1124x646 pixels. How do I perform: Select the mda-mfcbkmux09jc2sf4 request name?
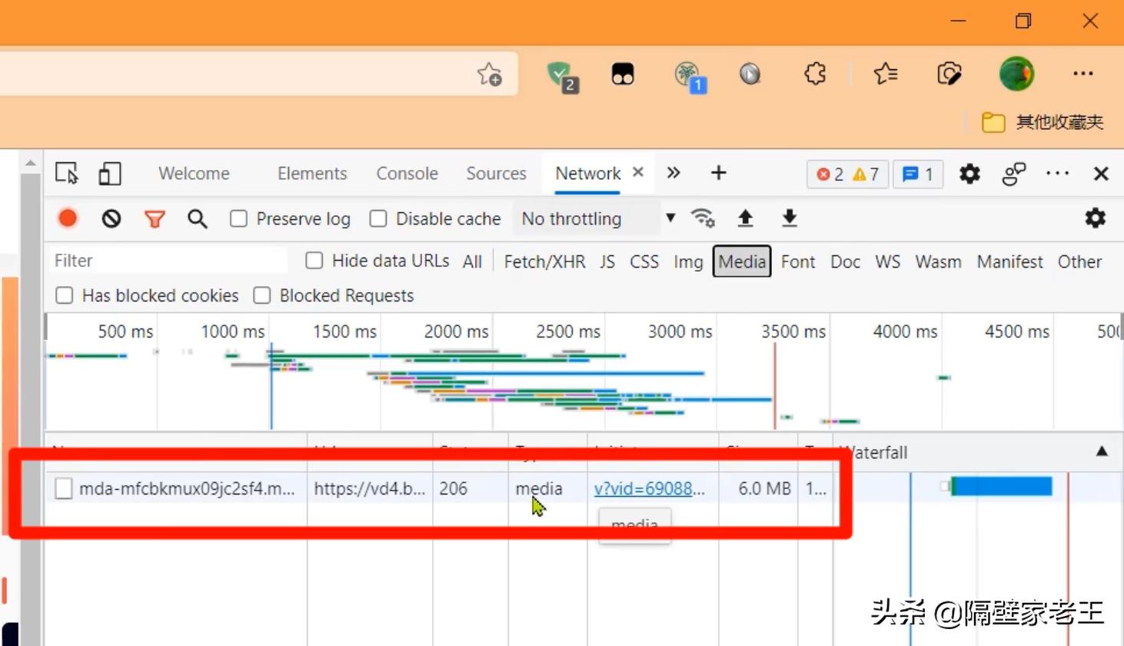point(187,488)
